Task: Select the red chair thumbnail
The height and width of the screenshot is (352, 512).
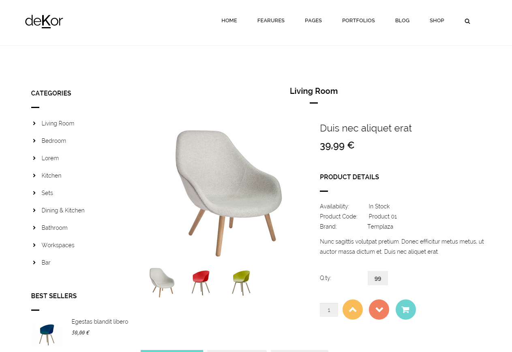Action: tap(201, 282)
